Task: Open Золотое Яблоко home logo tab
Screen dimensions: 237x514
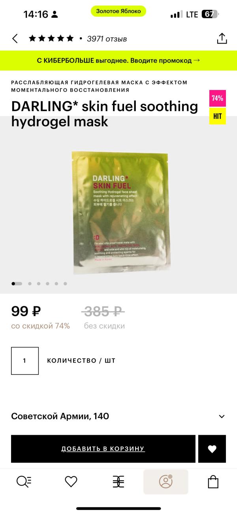Action: 118,482
